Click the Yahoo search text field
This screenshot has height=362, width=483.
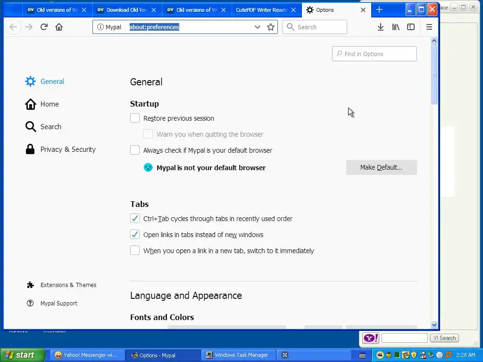pos(404,338)
